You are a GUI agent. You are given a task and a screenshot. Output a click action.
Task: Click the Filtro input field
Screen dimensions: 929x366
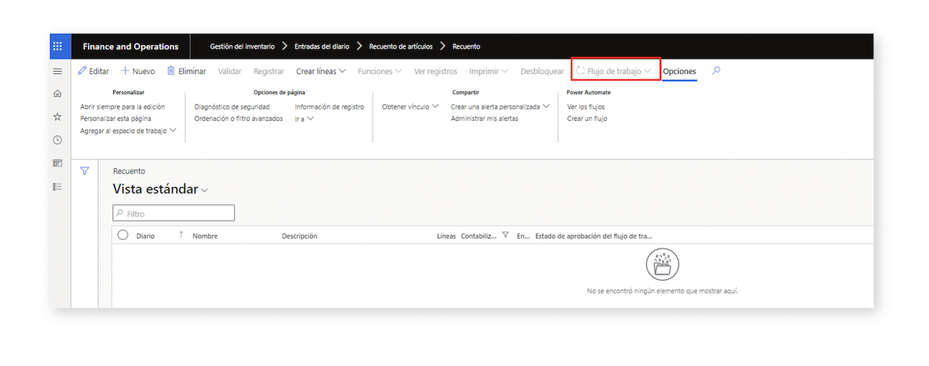tap(173, 213)
